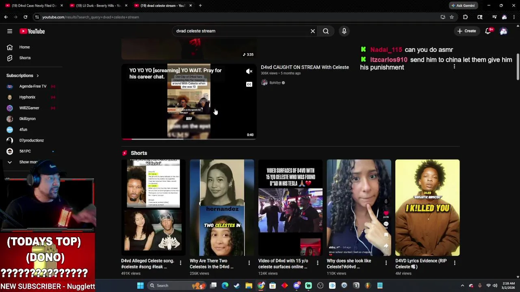Open options for Video of D4vd with 15 y/o short
Screen dimensions: 520x292
coord(317,263)
